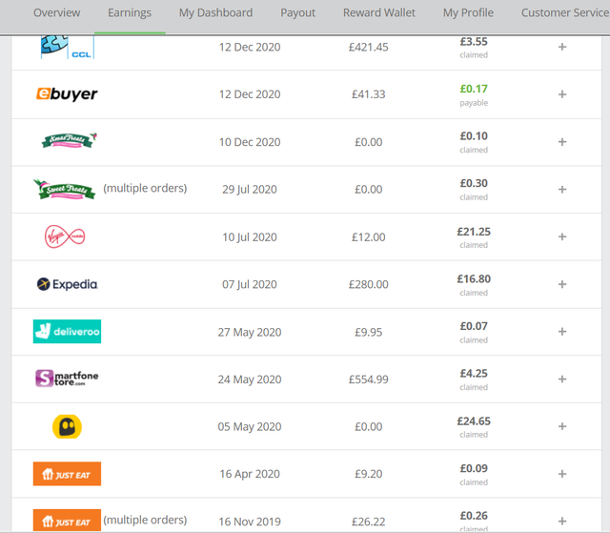Screen dimensions: 610x533
Task: Click the Xmas Treats logo
Action: tap(70, 140)
